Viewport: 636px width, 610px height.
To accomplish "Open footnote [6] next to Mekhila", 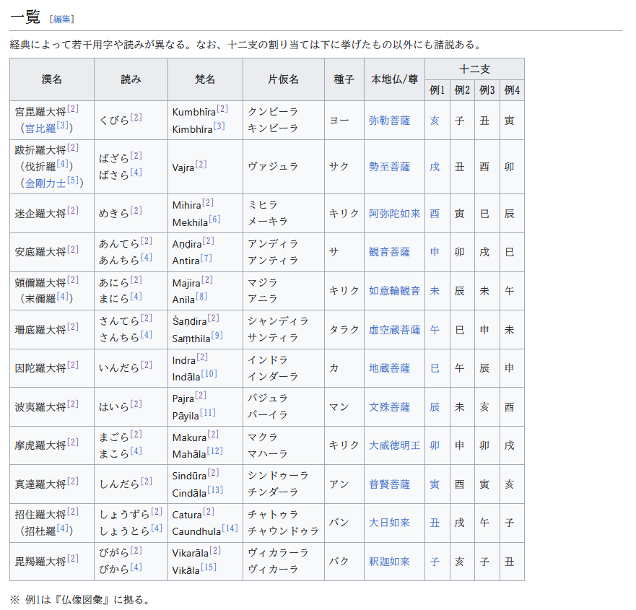I will pos(214,219).
